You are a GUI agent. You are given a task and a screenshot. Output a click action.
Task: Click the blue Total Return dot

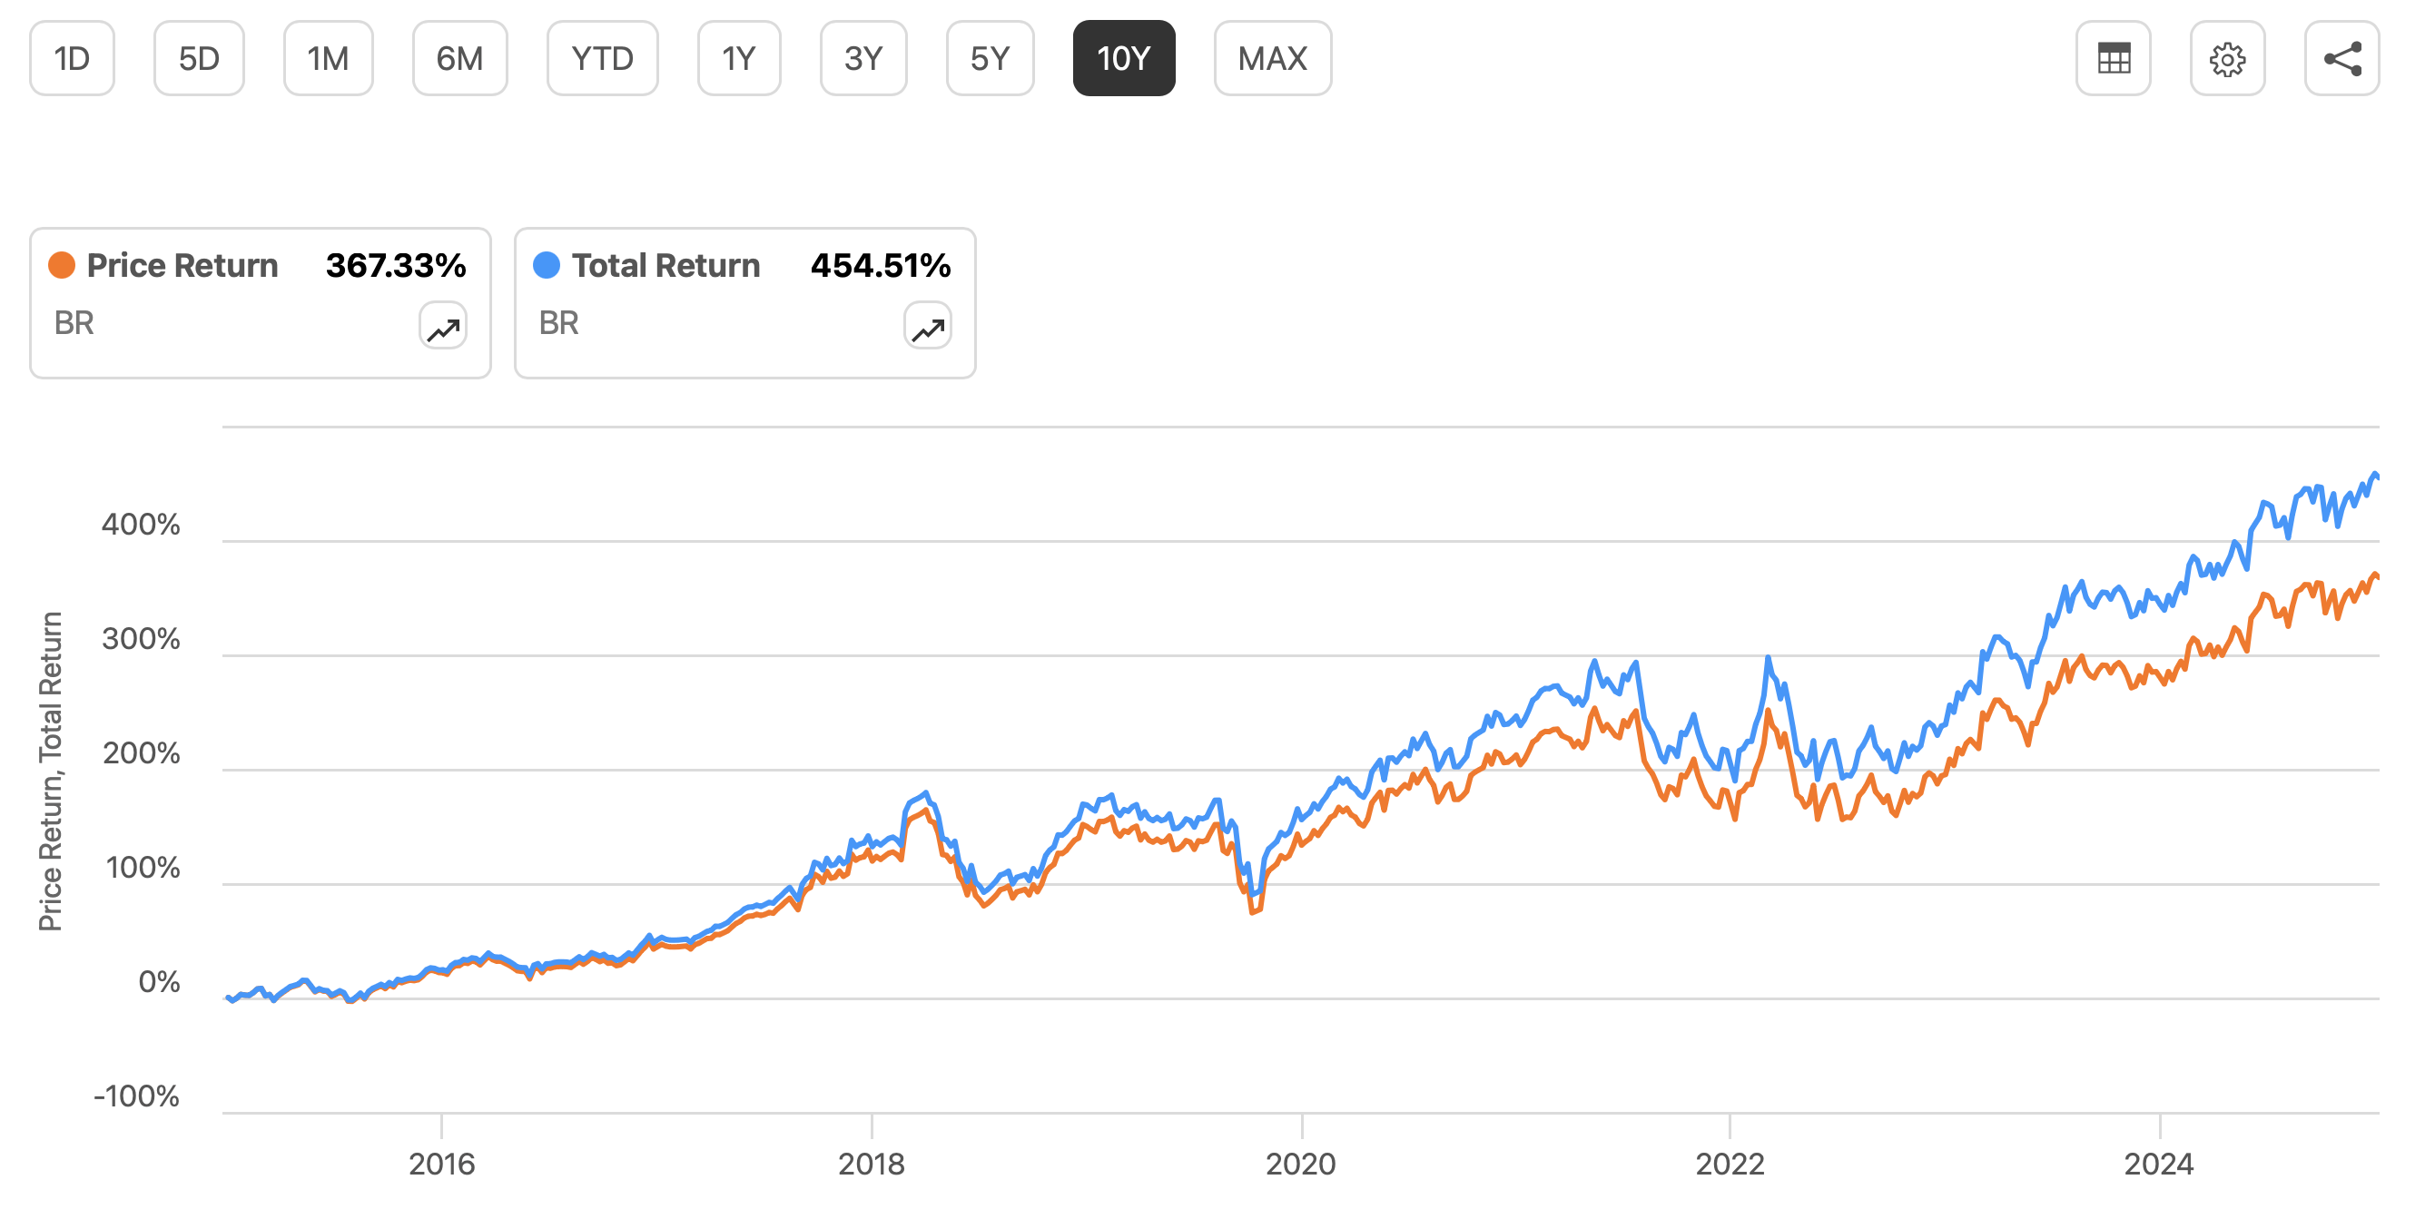547,265
